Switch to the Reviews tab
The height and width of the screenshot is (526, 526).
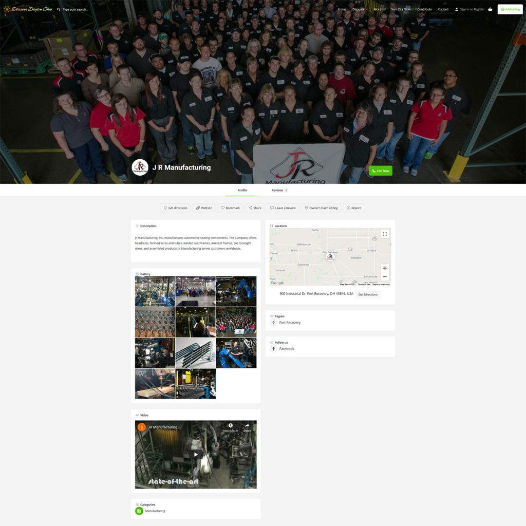tap(279, 190)
